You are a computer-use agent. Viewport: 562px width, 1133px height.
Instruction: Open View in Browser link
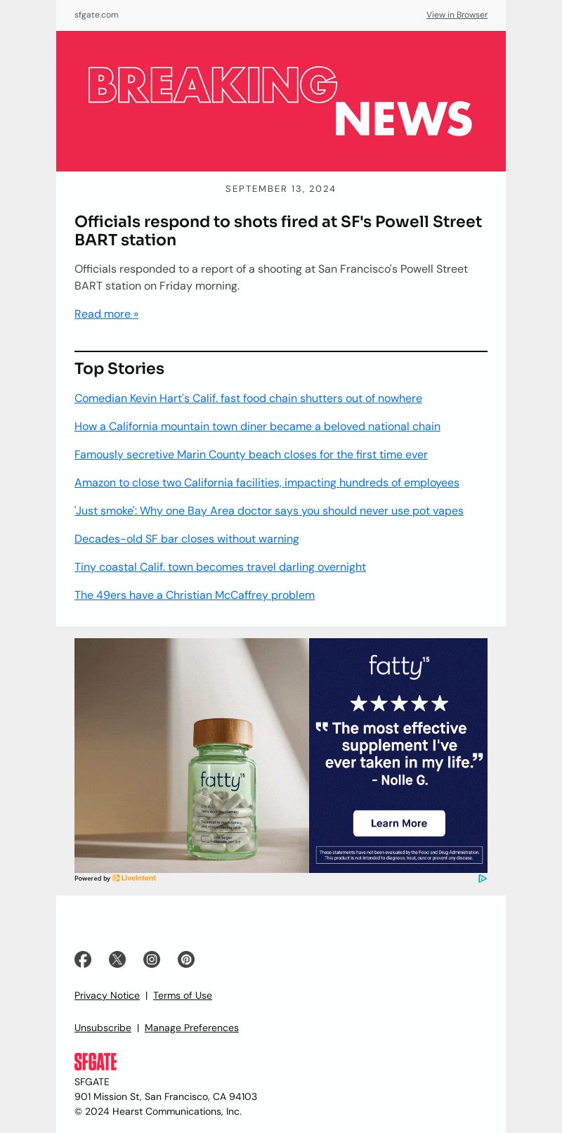click(x=457, y=15)
